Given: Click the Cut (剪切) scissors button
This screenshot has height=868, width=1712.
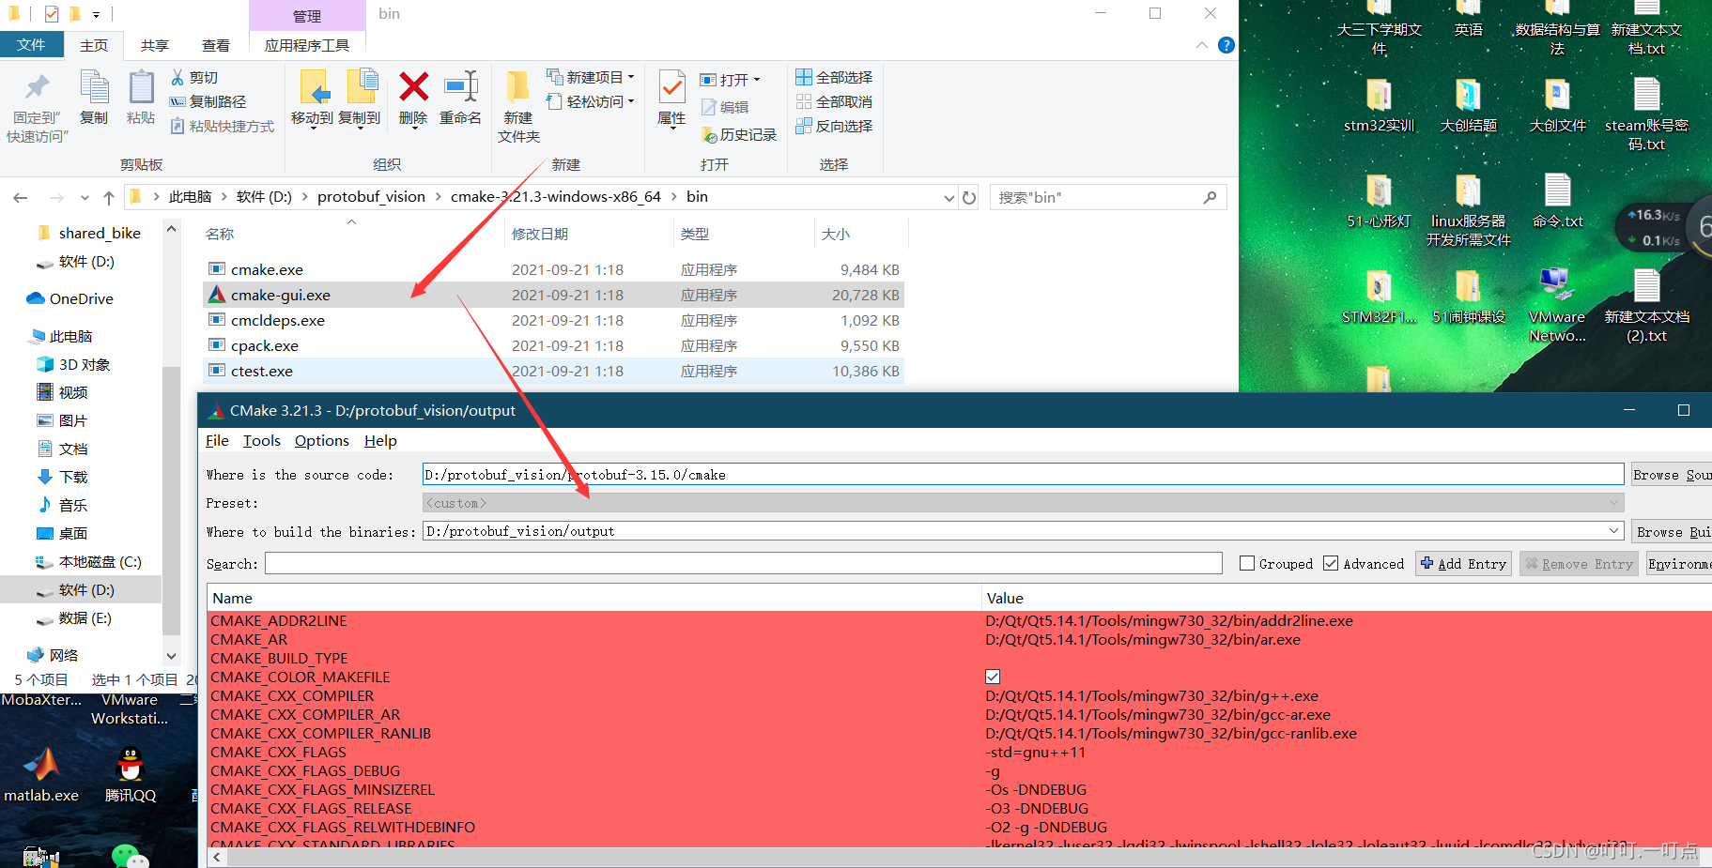Looking at the screenshot, I should [x=194, y=77].
